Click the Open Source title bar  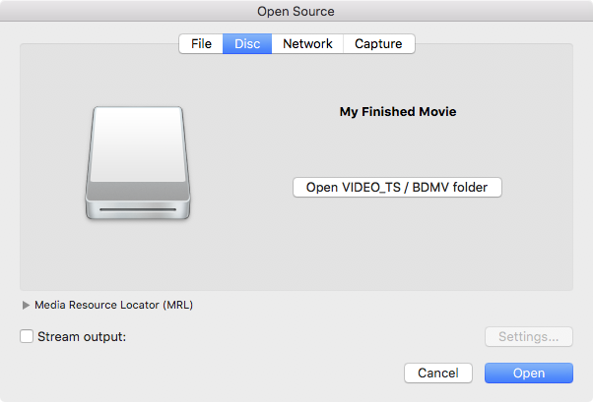coord(296,12)
